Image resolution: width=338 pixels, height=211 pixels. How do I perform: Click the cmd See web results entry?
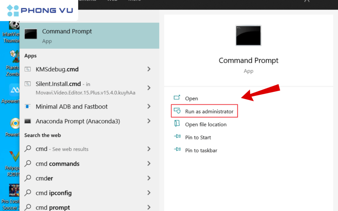[x=62, y=149]
